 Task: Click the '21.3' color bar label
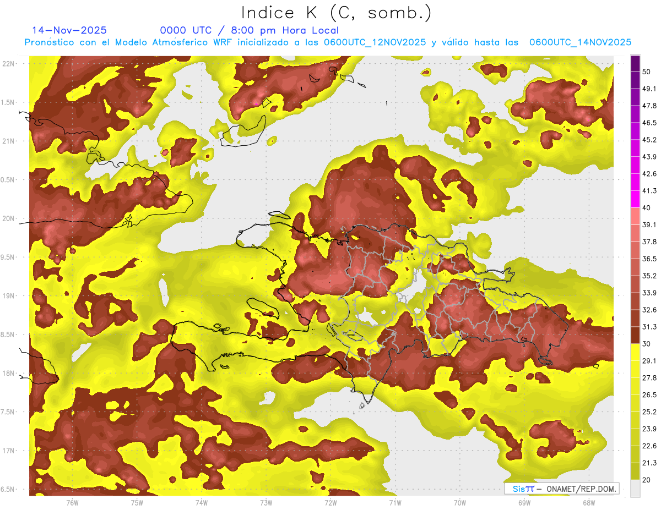pyautogui.click(x=649, y=463)
